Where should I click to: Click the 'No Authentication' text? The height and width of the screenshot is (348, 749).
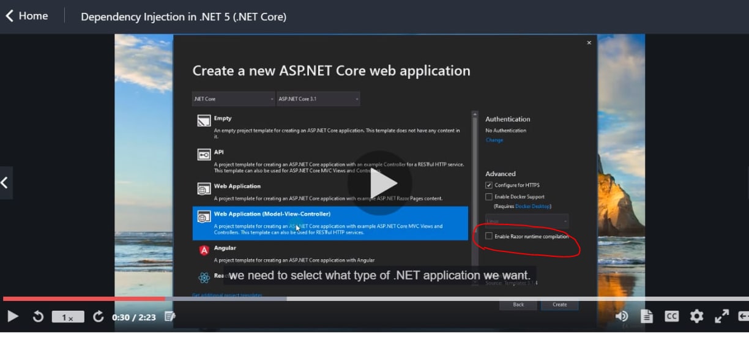click(506, 130)
